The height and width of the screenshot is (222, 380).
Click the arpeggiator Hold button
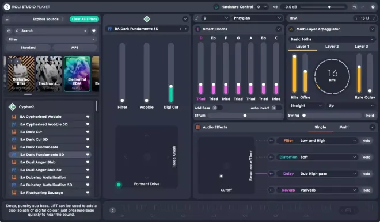coord(370,116)
